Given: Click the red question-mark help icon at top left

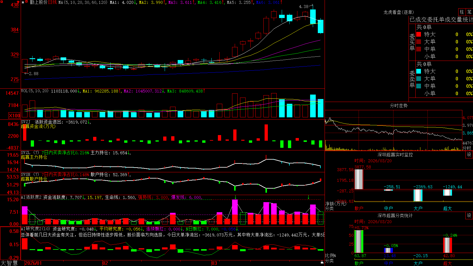Looking at the screenshot, I should pyautogui.click(x=18, y=2).
